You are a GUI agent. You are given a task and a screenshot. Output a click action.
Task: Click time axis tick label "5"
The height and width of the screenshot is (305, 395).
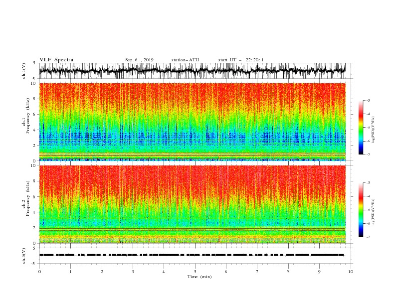(195, 272)
